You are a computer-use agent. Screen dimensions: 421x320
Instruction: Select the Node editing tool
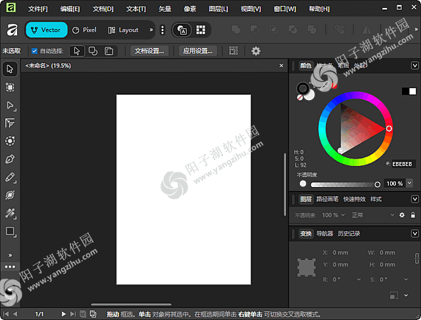point(11,105)
